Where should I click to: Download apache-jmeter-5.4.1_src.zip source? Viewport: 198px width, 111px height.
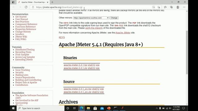click(x=78, y=92)
